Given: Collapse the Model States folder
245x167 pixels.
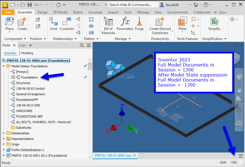Looking at the screenshot, I should click(x=4, y=66).
